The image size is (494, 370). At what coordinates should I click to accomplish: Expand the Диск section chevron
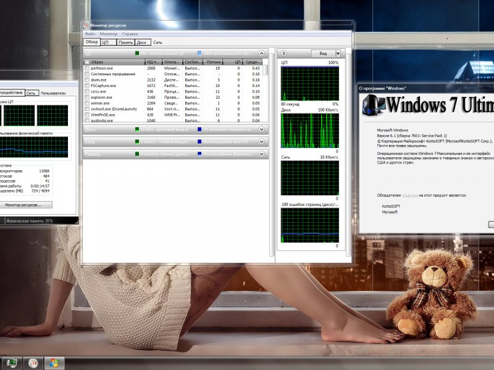[261, 129]
